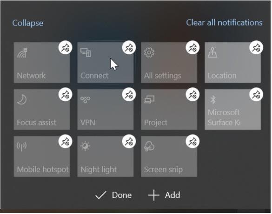This screenshot has width=272, height=214.
Task: Select the Connect tile
Action: pyautogui.click(x=106, y=63)
